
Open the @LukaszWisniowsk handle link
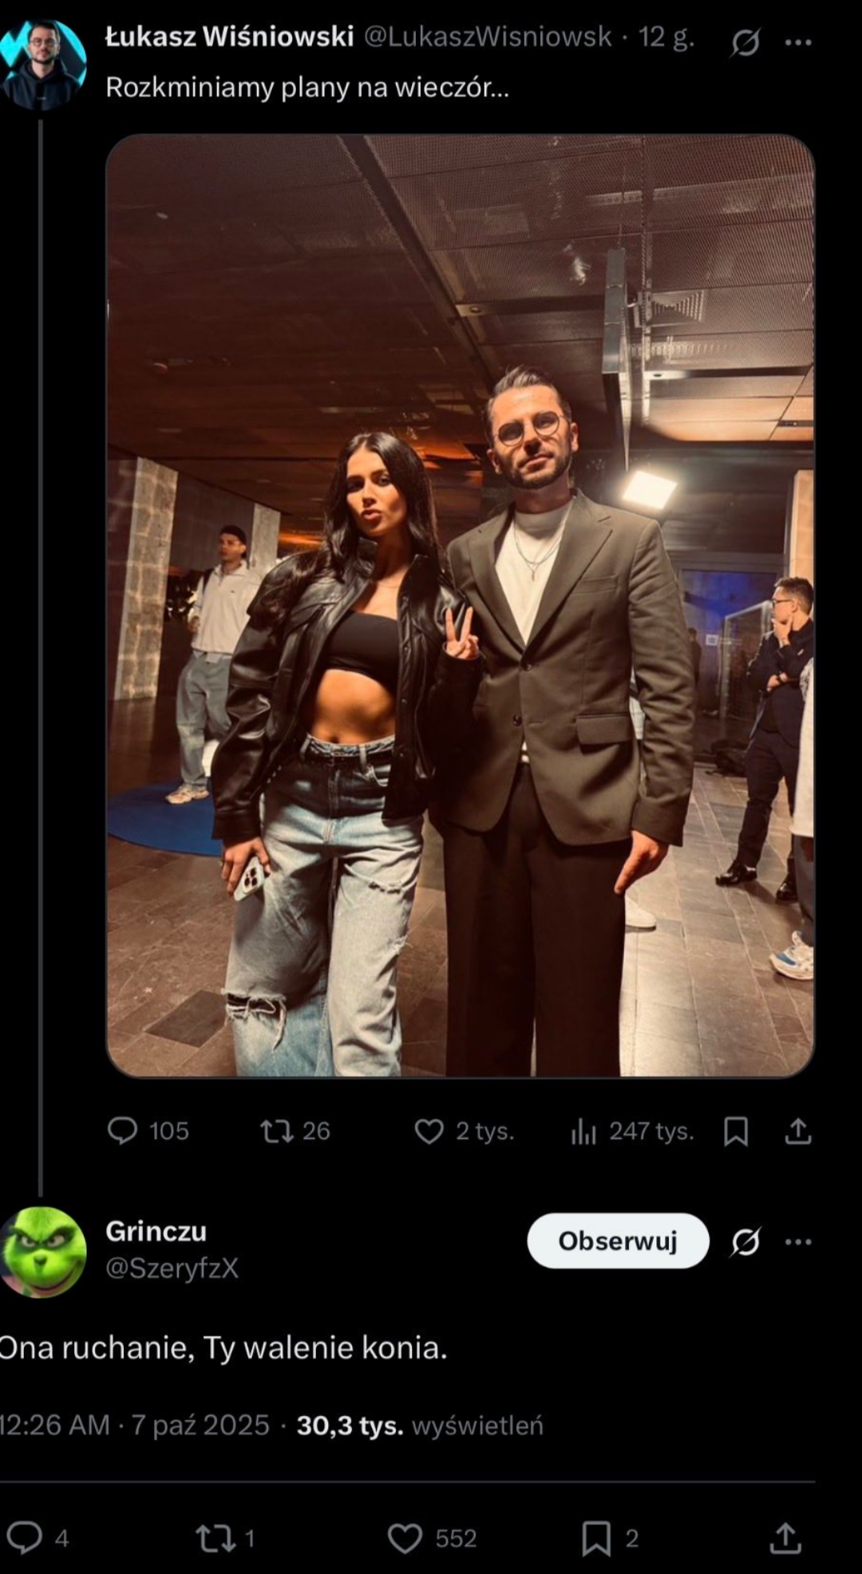[488, 37]
